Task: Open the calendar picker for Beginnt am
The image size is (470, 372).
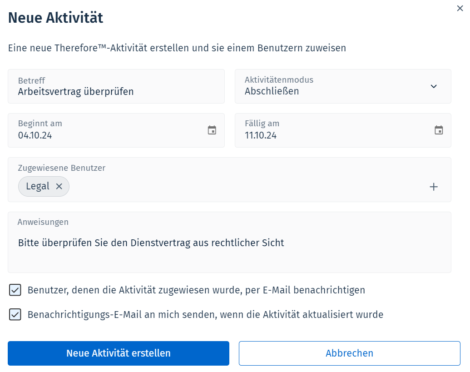Action: point(212,130)
